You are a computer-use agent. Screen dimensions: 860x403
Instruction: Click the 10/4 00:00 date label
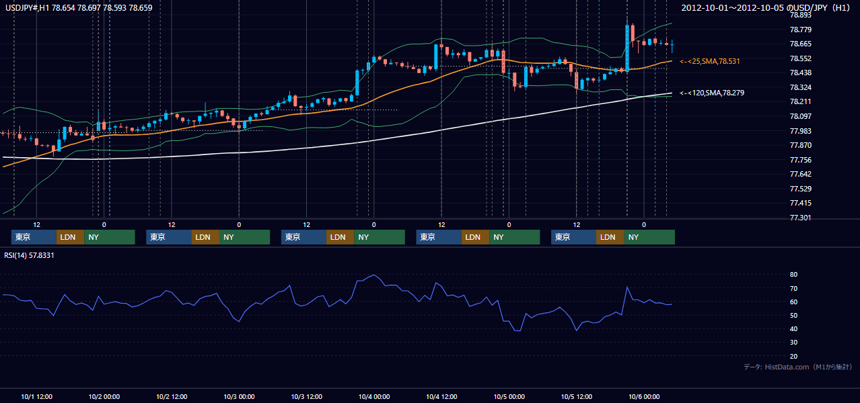click(374, 396)
